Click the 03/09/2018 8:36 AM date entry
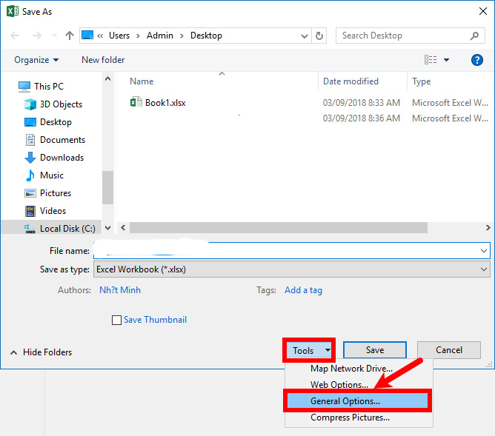Screen dimensions: 495x436 (x=362, y=118)
